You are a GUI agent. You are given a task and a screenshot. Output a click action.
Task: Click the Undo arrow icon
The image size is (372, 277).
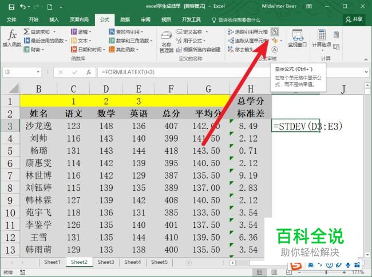pos(23,7)
